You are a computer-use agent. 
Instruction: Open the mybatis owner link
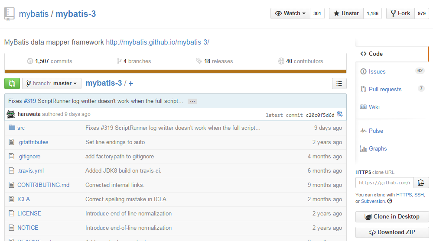pos(34,14)
